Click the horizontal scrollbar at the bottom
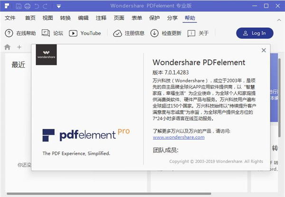This screenshot has width=285, height=197. [109, 194]
